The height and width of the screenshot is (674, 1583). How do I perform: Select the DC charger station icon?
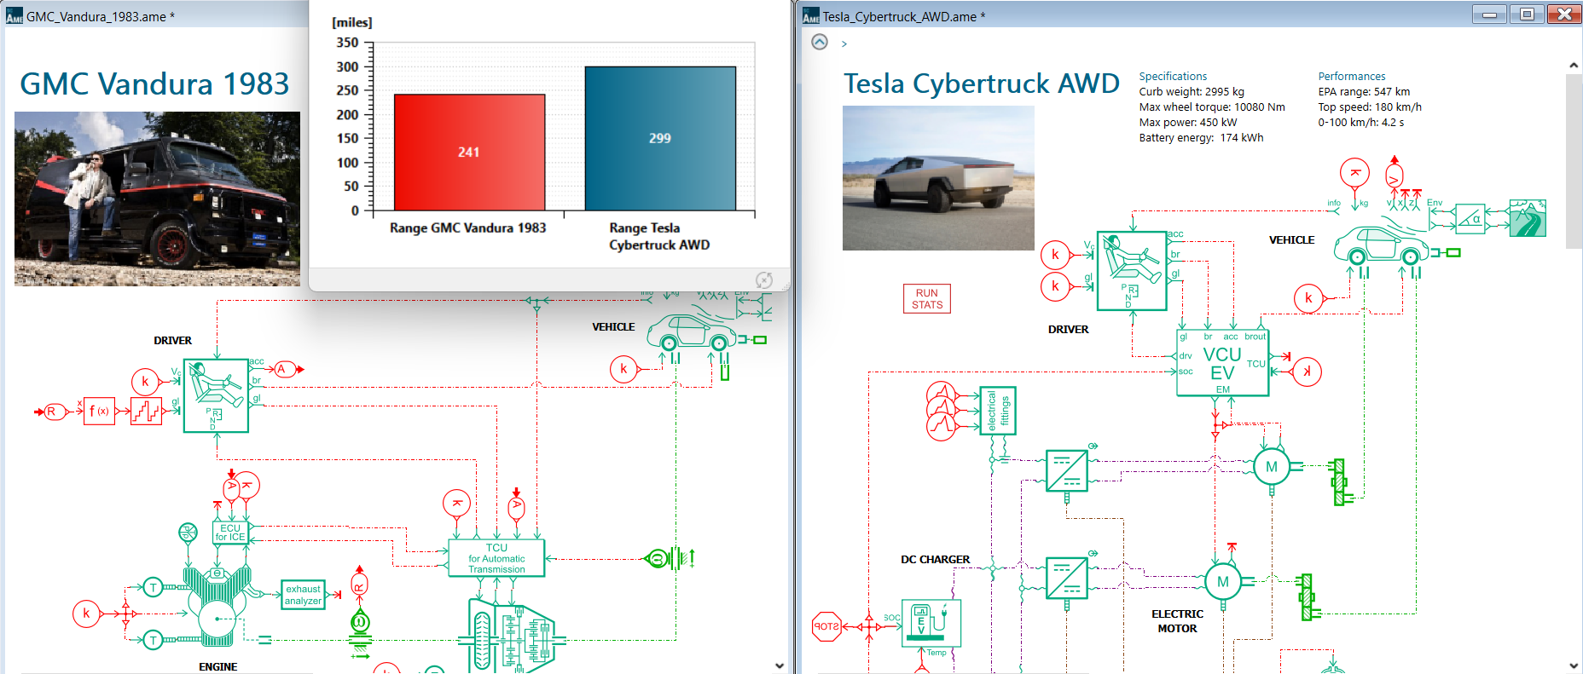(931, 623)
